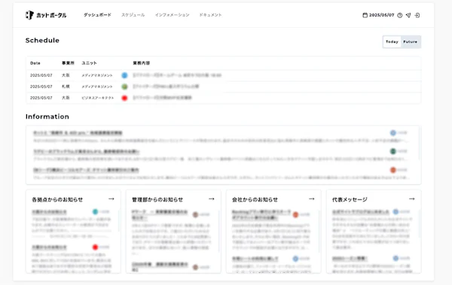Open arrow icon for 管理部からのお知らせ
Screen dimensions: 452x285
pos(212,199)
